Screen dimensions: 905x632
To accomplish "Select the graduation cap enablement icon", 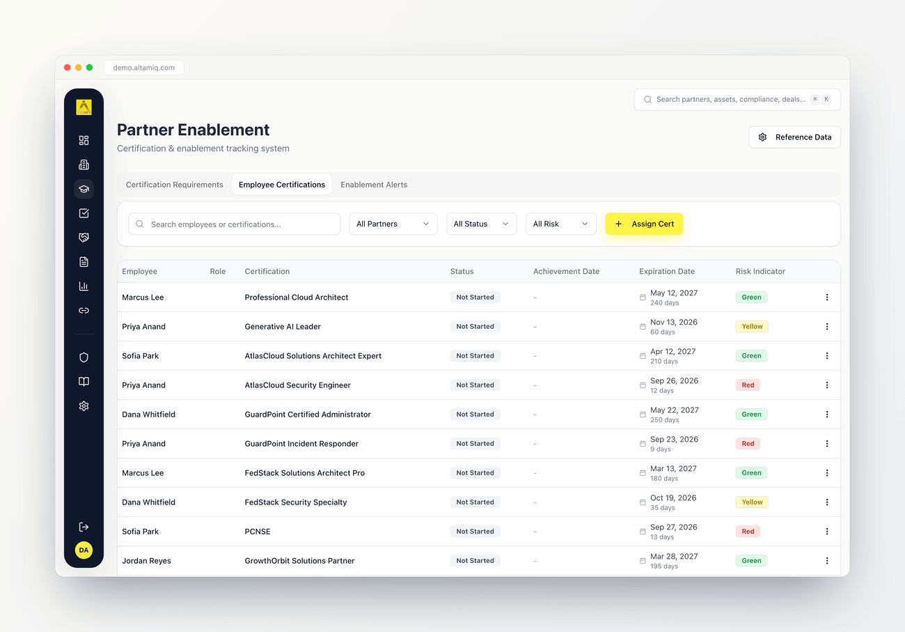I will click(x=84, y=189).
